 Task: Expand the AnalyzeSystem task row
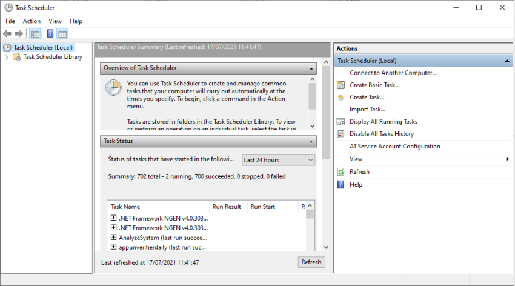(x=114, y=237)
